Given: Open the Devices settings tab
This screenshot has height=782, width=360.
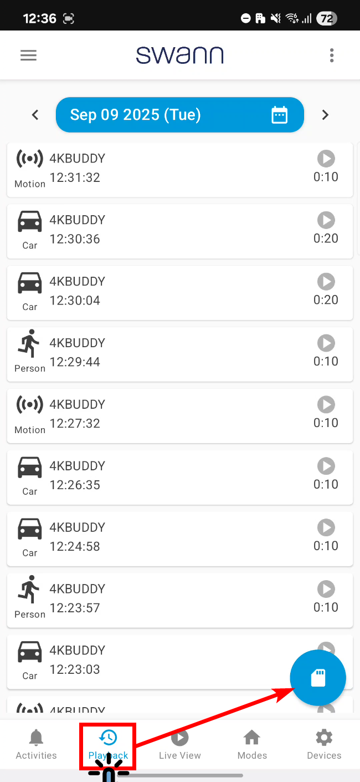Looking at the screenshot, I should [324, 744].
